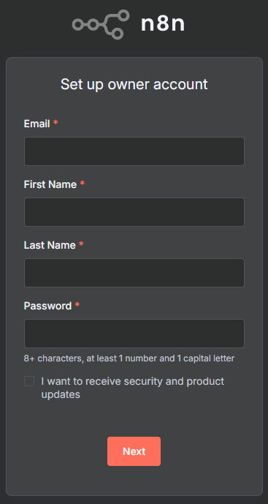Image resolution: width=268 pixels, height=504 pixels.
Task: Click the Last Name field label
Action: (x=50, y=245)
